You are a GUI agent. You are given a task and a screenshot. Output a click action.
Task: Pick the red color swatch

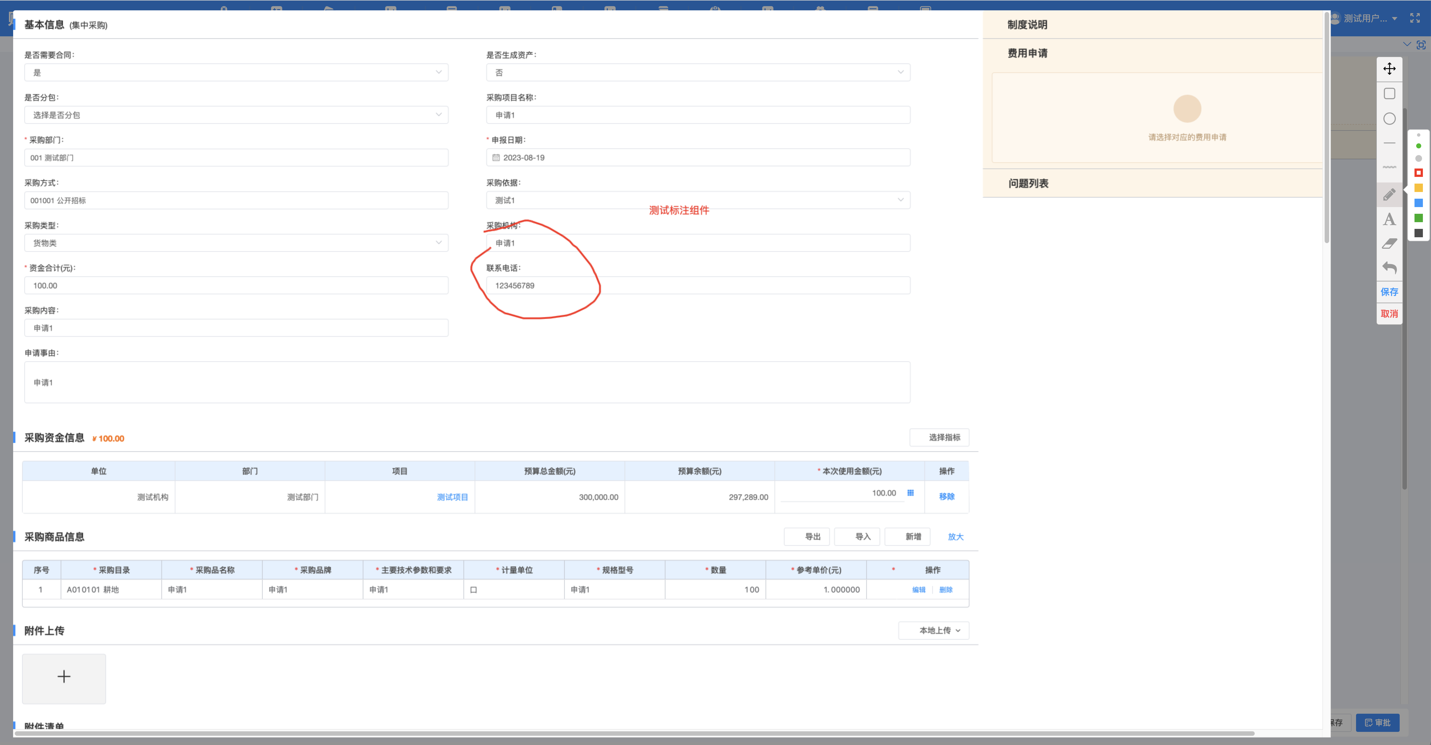click(1418, 173)
